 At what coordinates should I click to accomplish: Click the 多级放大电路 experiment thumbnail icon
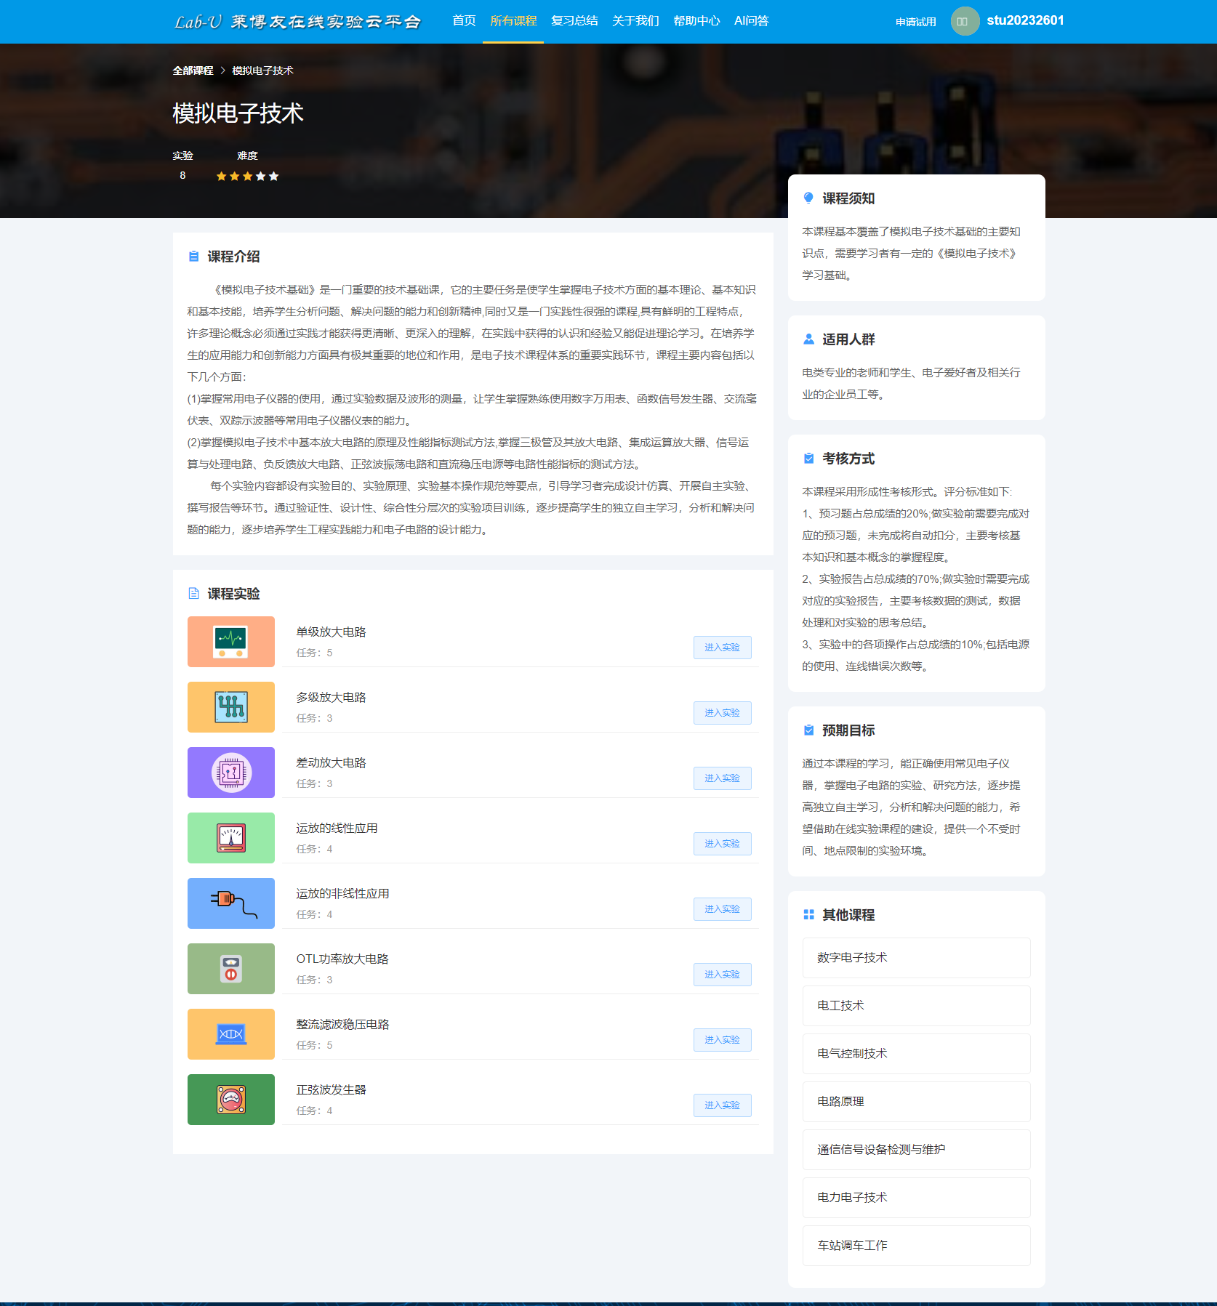click(230, 707)
